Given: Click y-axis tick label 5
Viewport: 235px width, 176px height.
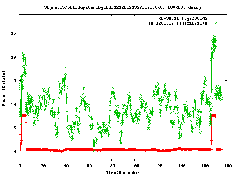Looking at the screenshot, I should coord(15,128).
